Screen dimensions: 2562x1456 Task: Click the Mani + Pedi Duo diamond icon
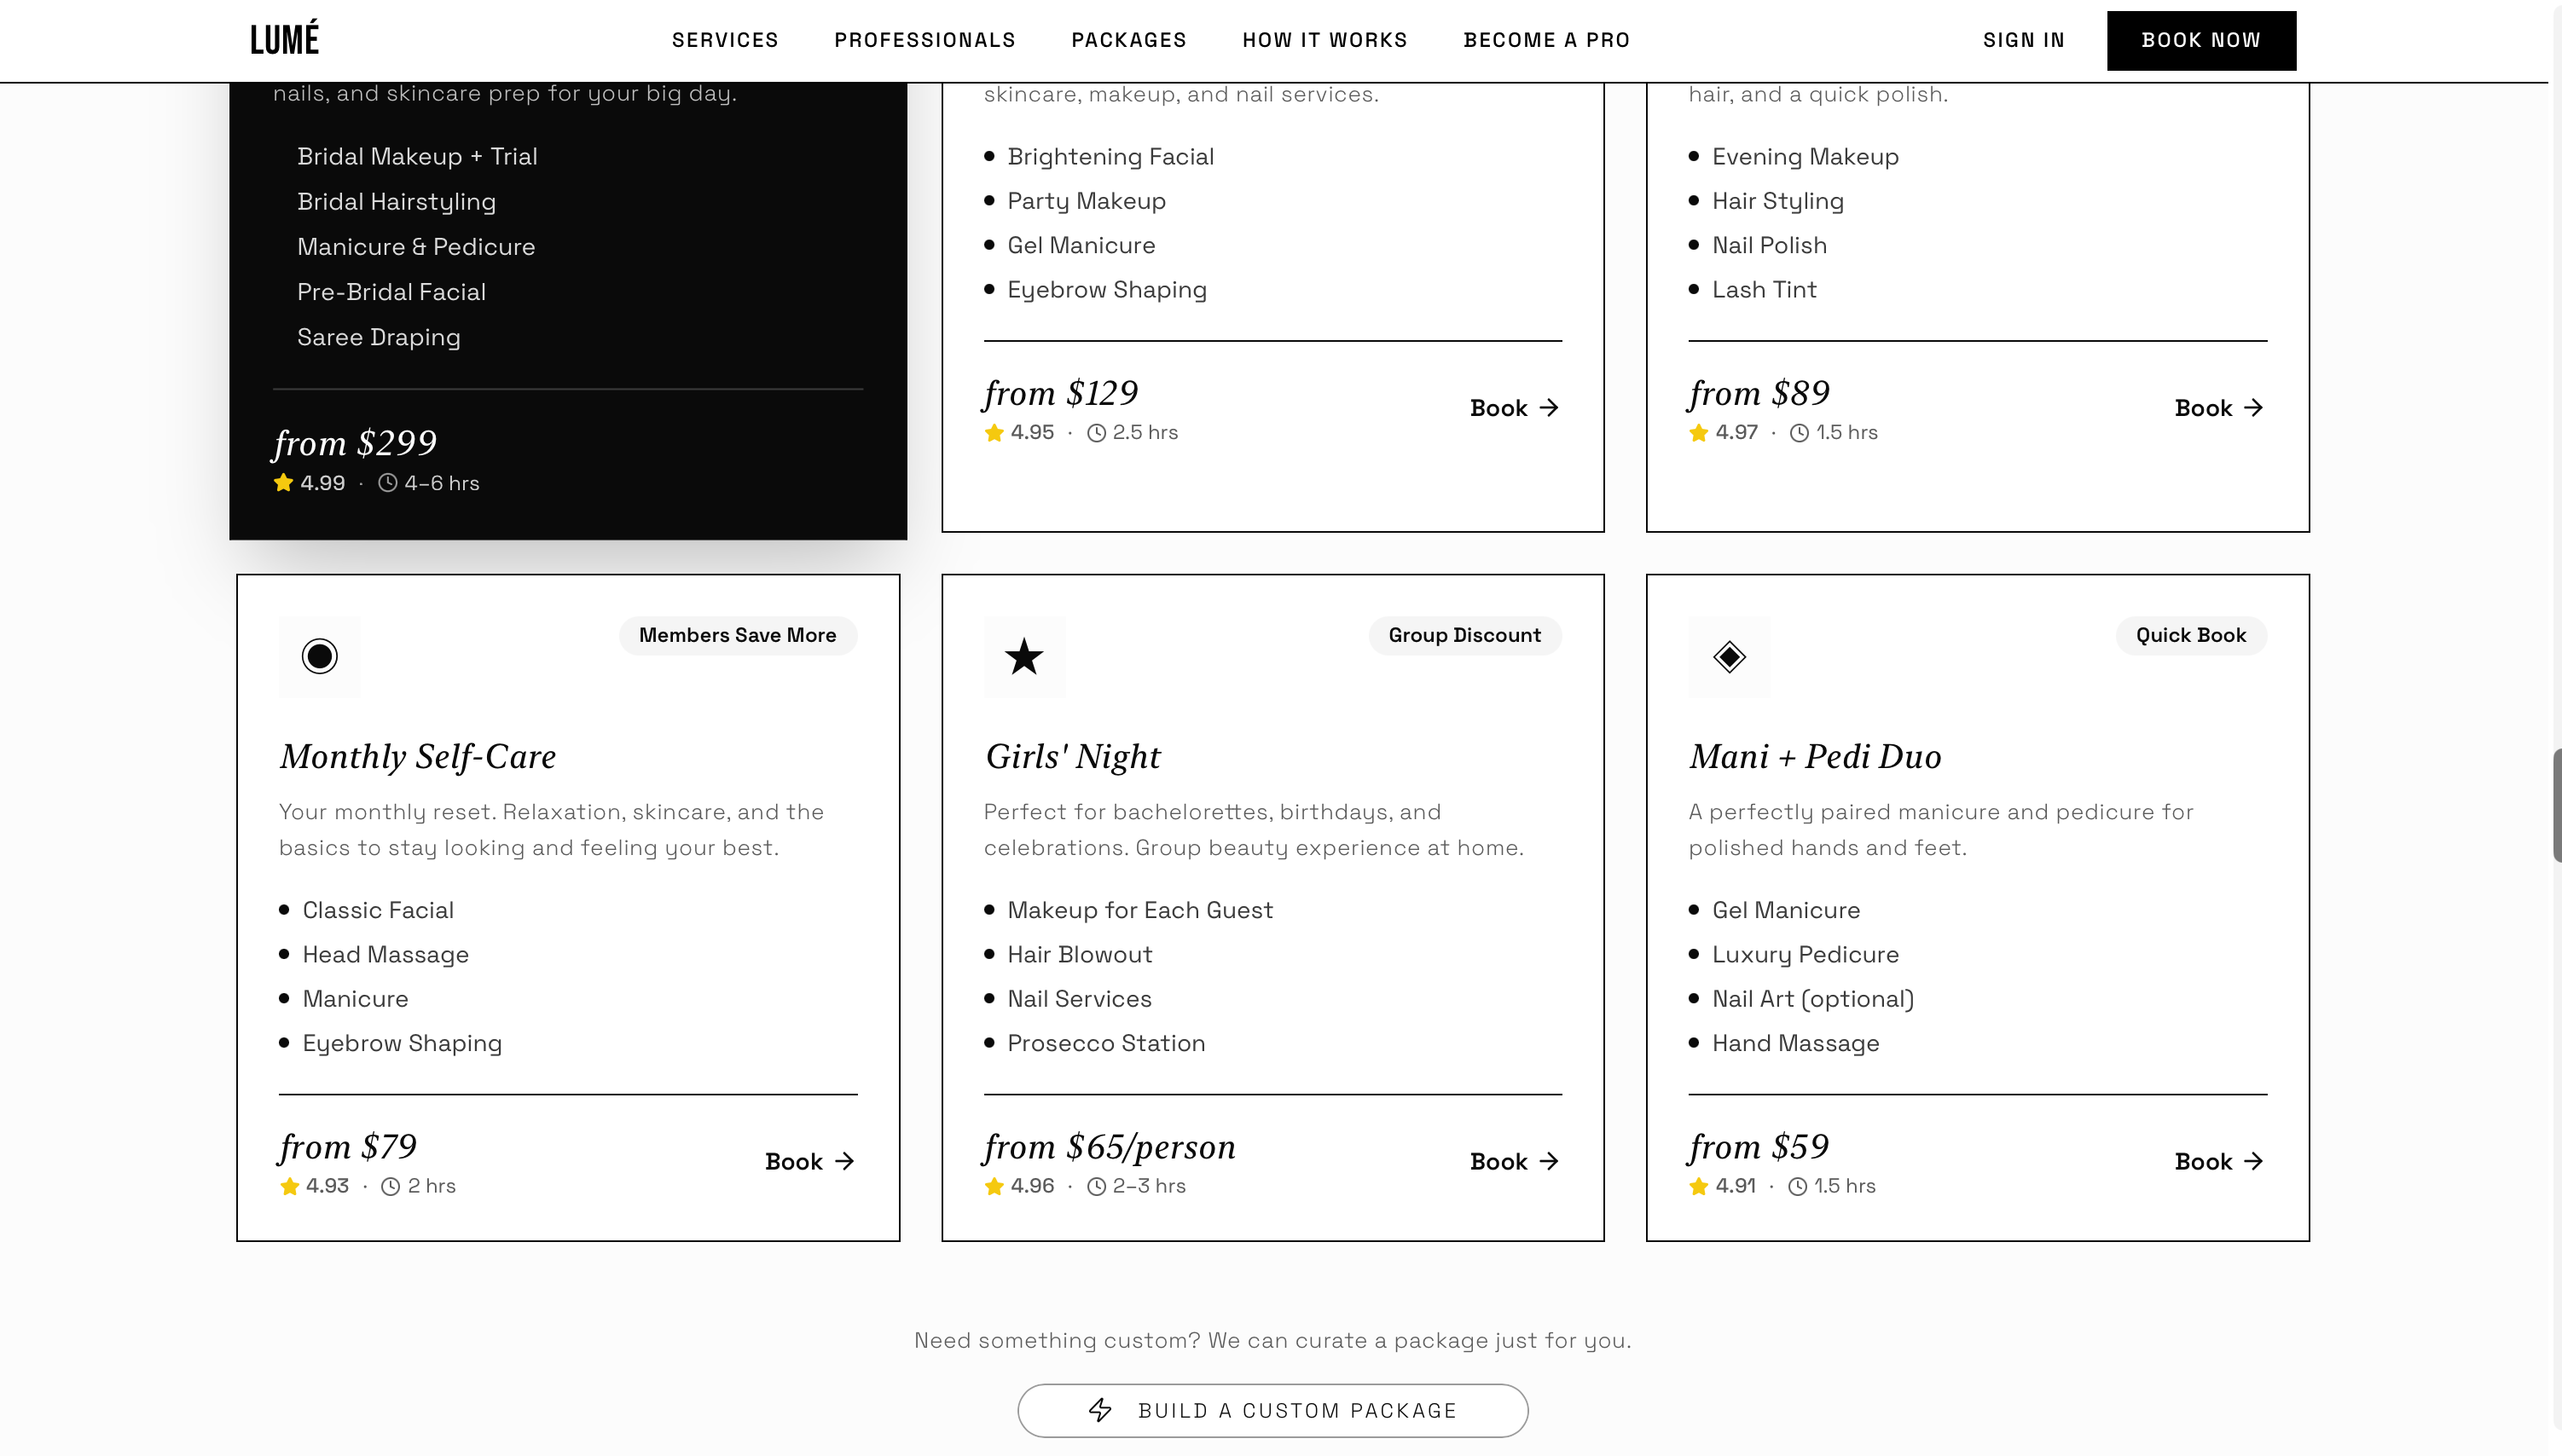point(1729,656)
